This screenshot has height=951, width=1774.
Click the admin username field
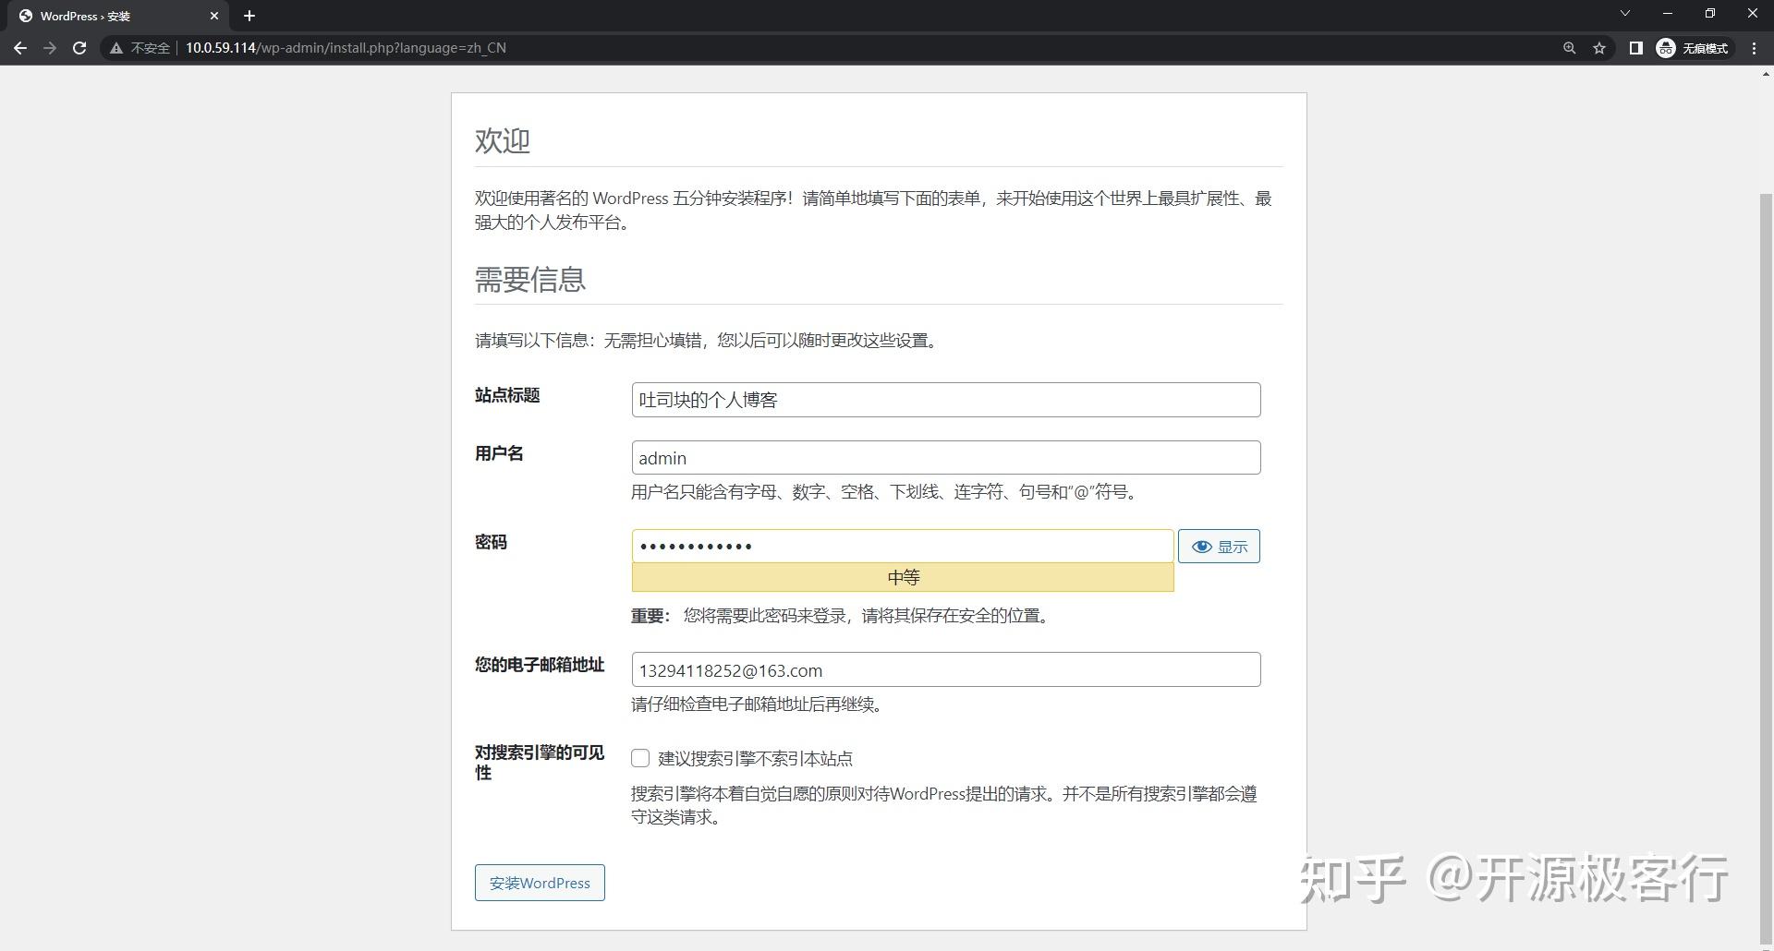coord(944,457)
